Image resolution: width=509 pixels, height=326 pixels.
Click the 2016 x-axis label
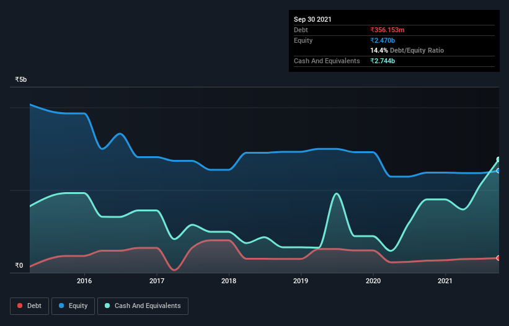84,281
